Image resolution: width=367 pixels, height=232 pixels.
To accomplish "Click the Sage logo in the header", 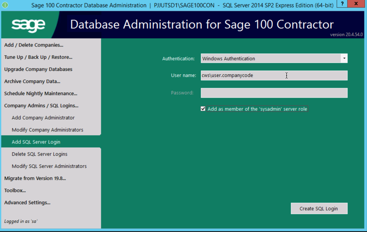I will tap(28, 25).
